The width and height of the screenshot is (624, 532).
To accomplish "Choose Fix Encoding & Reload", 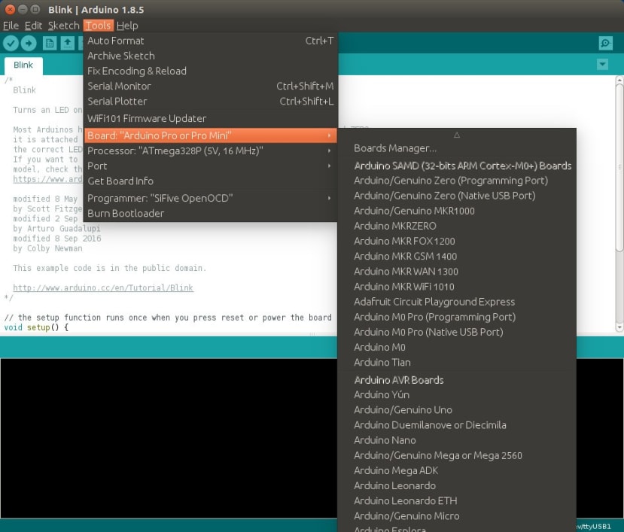I will click(211, 71).
